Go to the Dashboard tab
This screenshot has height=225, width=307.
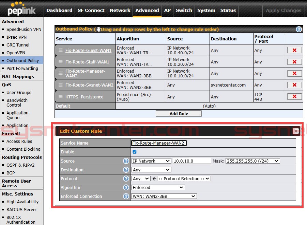pos(59,10)
